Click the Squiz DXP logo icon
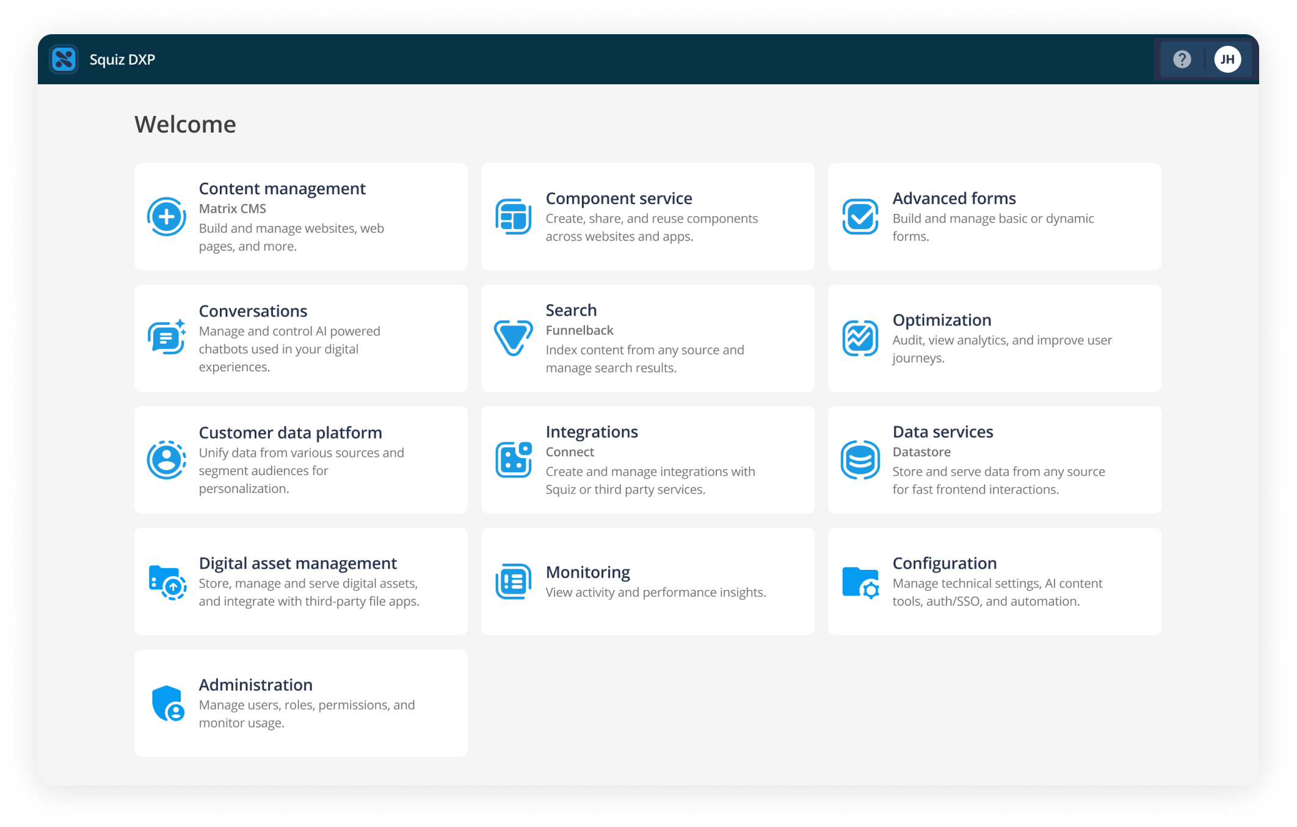Image resolution: width=1297 pixels, height=827 pixels. (64, 59)
